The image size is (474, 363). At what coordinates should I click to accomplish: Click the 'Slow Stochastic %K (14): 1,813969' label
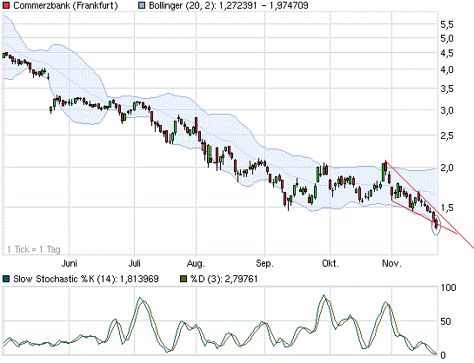(86, 279)
